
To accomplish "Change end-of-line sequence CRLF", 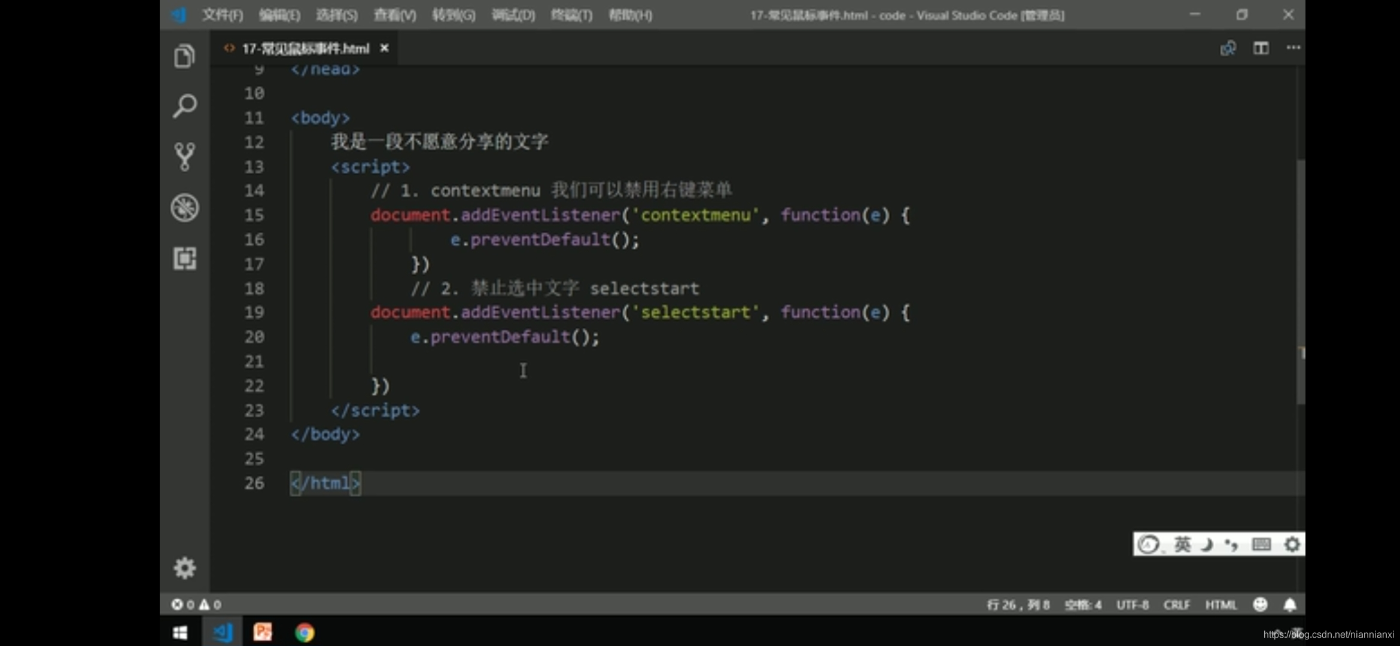I will (x=1176, y=605).
